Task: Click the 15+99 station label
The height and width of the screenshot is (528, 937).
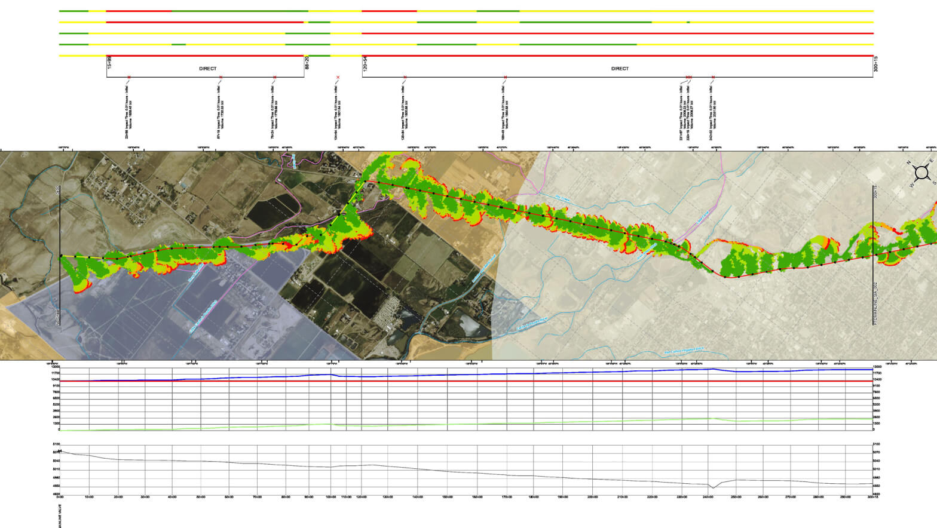Action: point(109,62)
